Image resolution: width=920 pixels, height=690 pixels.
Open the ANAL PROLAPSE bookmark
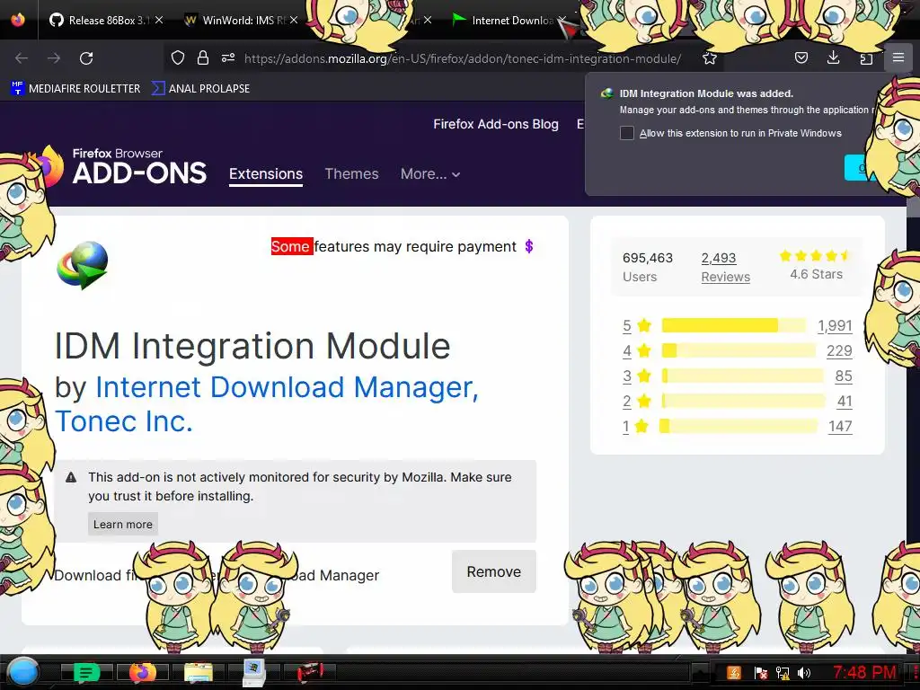(x=200, y=89)
